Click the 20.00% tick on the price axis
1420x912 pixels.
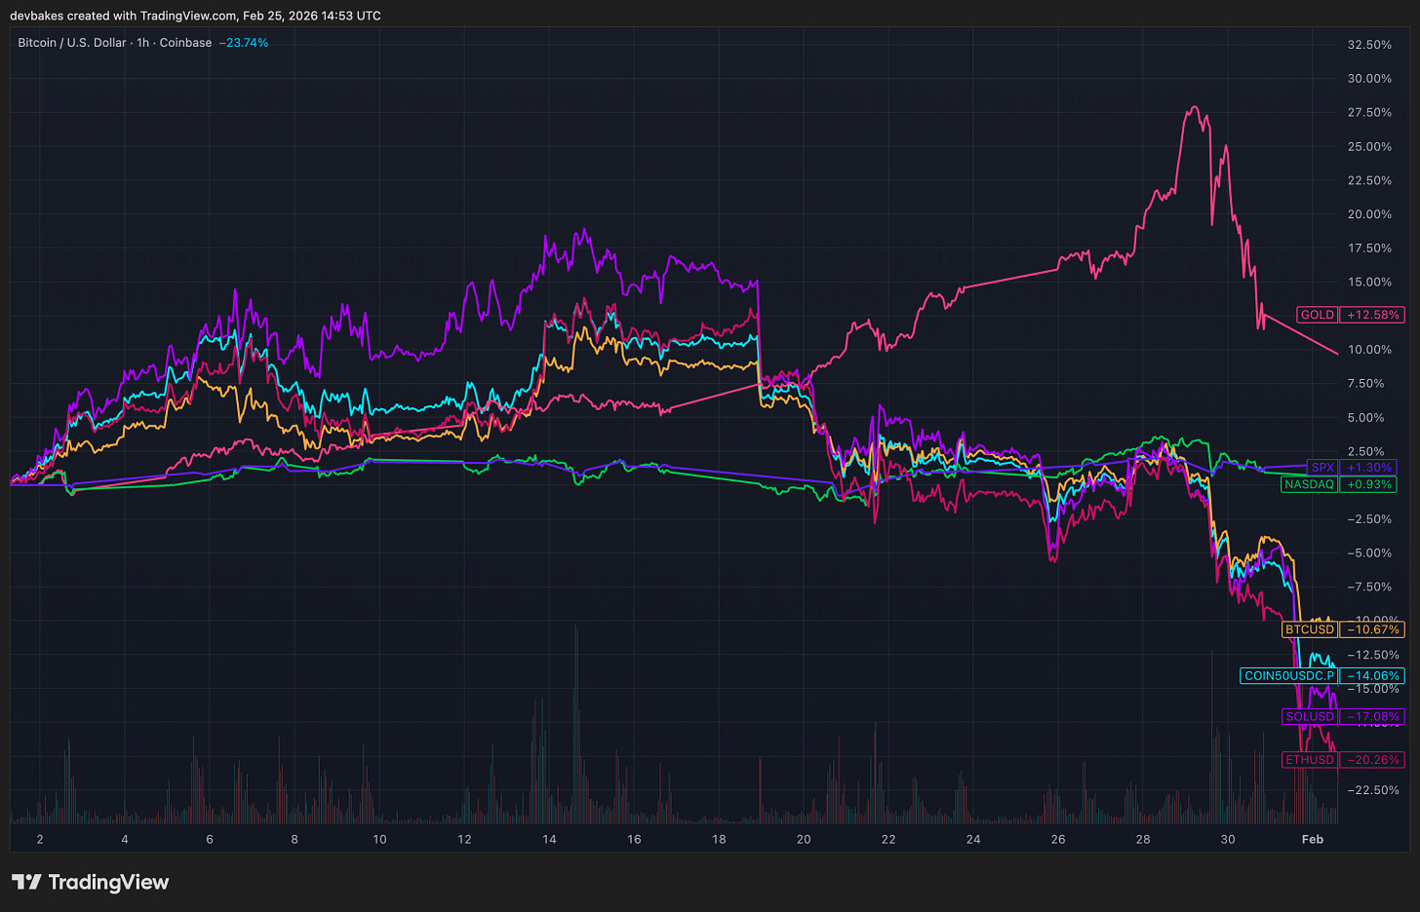(x=1369, y=214)
